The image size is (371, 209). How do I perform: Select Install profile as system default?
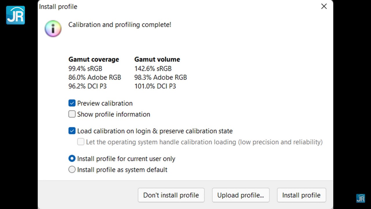click(x=72, y=170)
